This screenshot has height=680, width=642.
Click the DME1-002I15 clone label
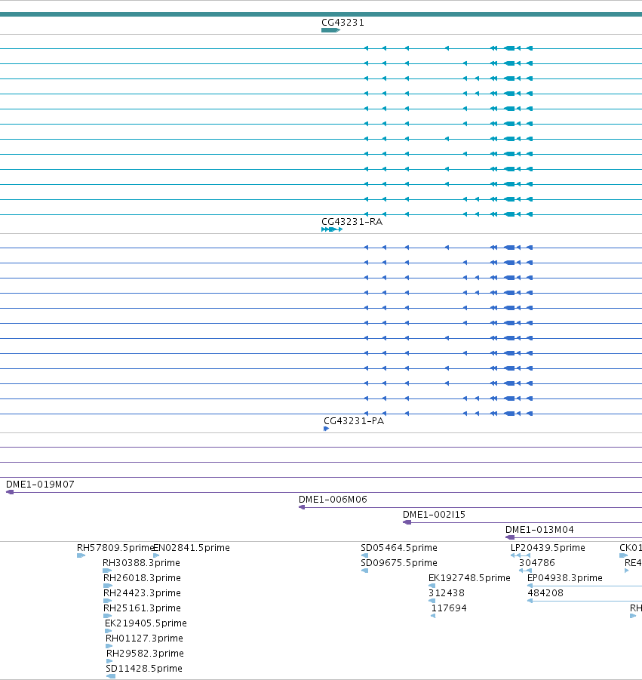coord(434,515)
